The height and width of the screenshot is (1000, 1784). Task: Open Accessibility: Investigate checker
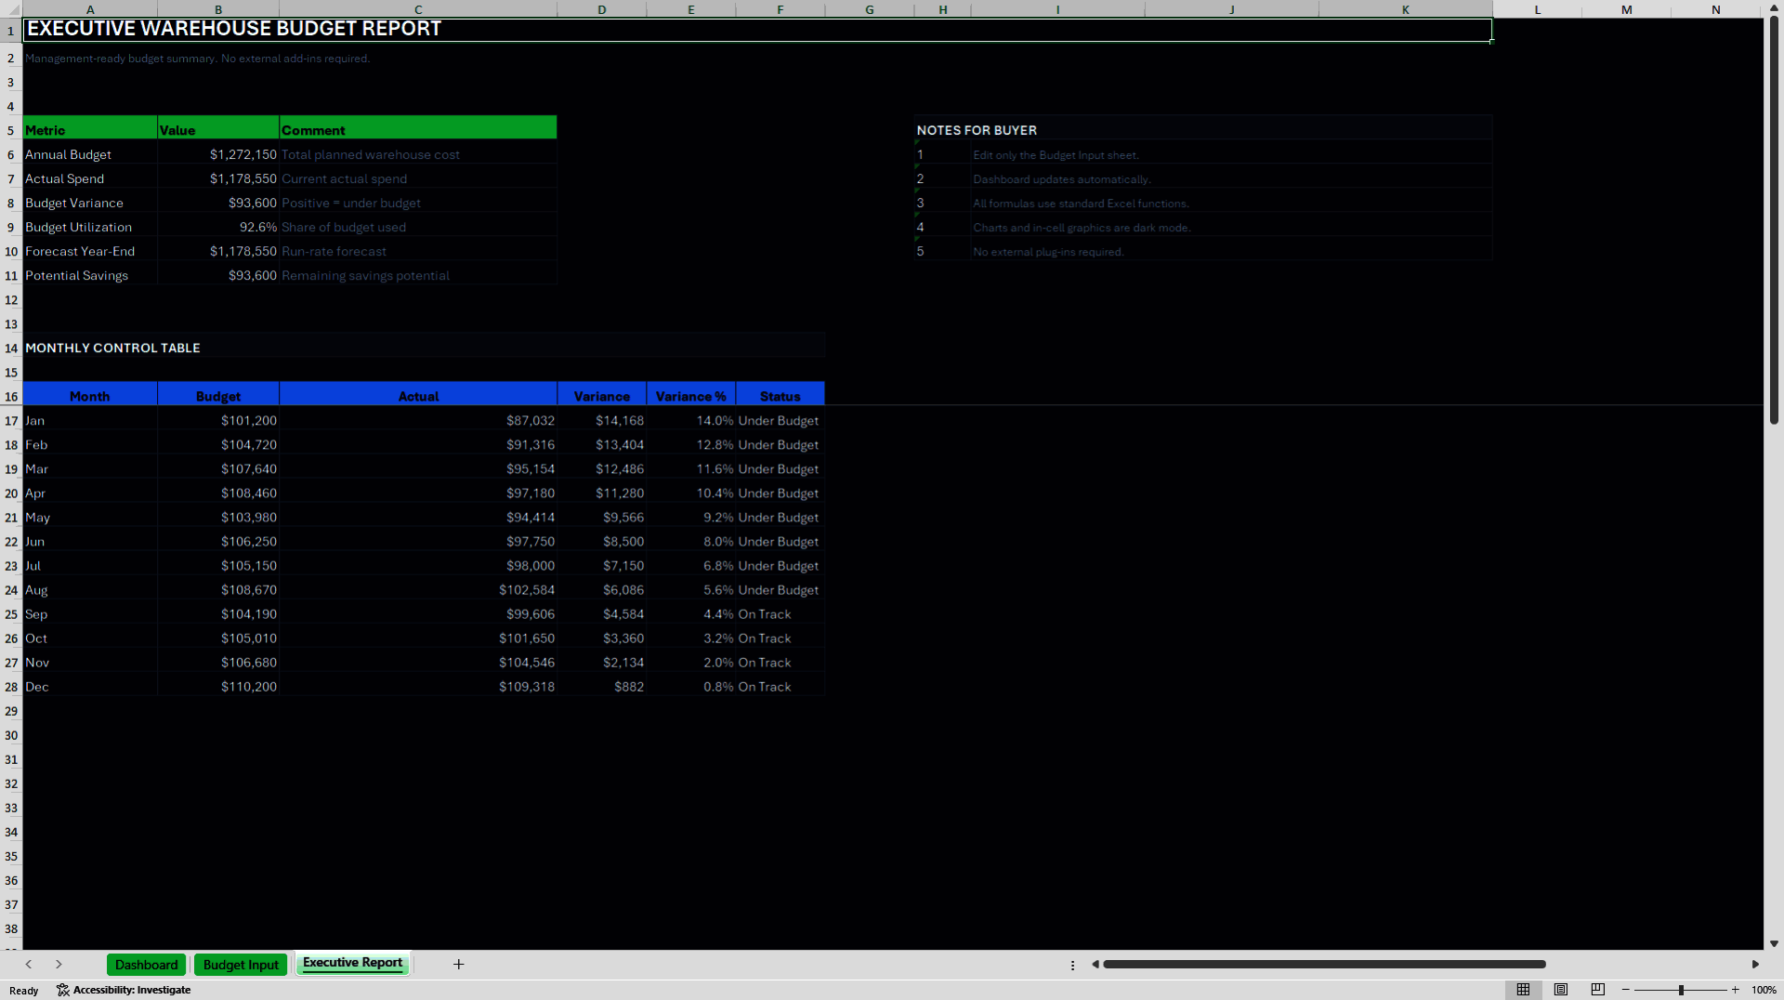coord(124,990)
